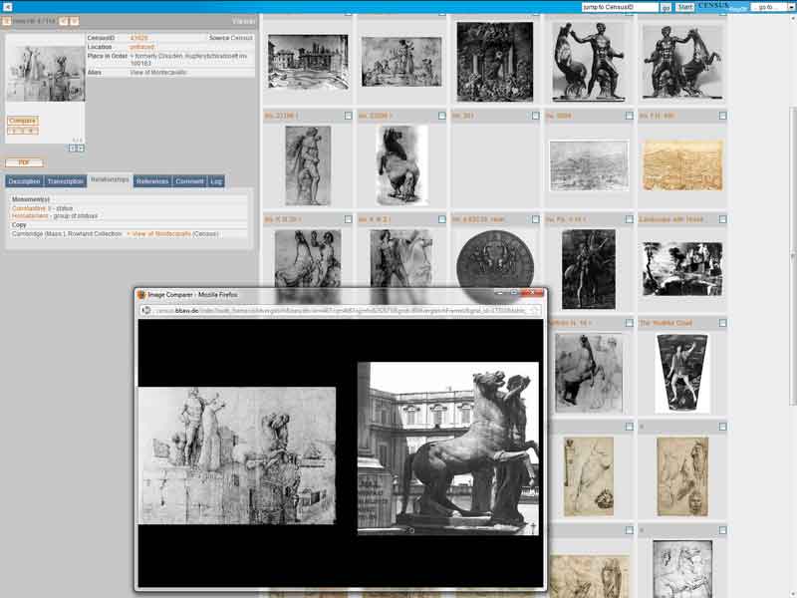Screen dimensions: 797x598
Task: Click the 'go' button next to jump field
Action: point(665,7)
